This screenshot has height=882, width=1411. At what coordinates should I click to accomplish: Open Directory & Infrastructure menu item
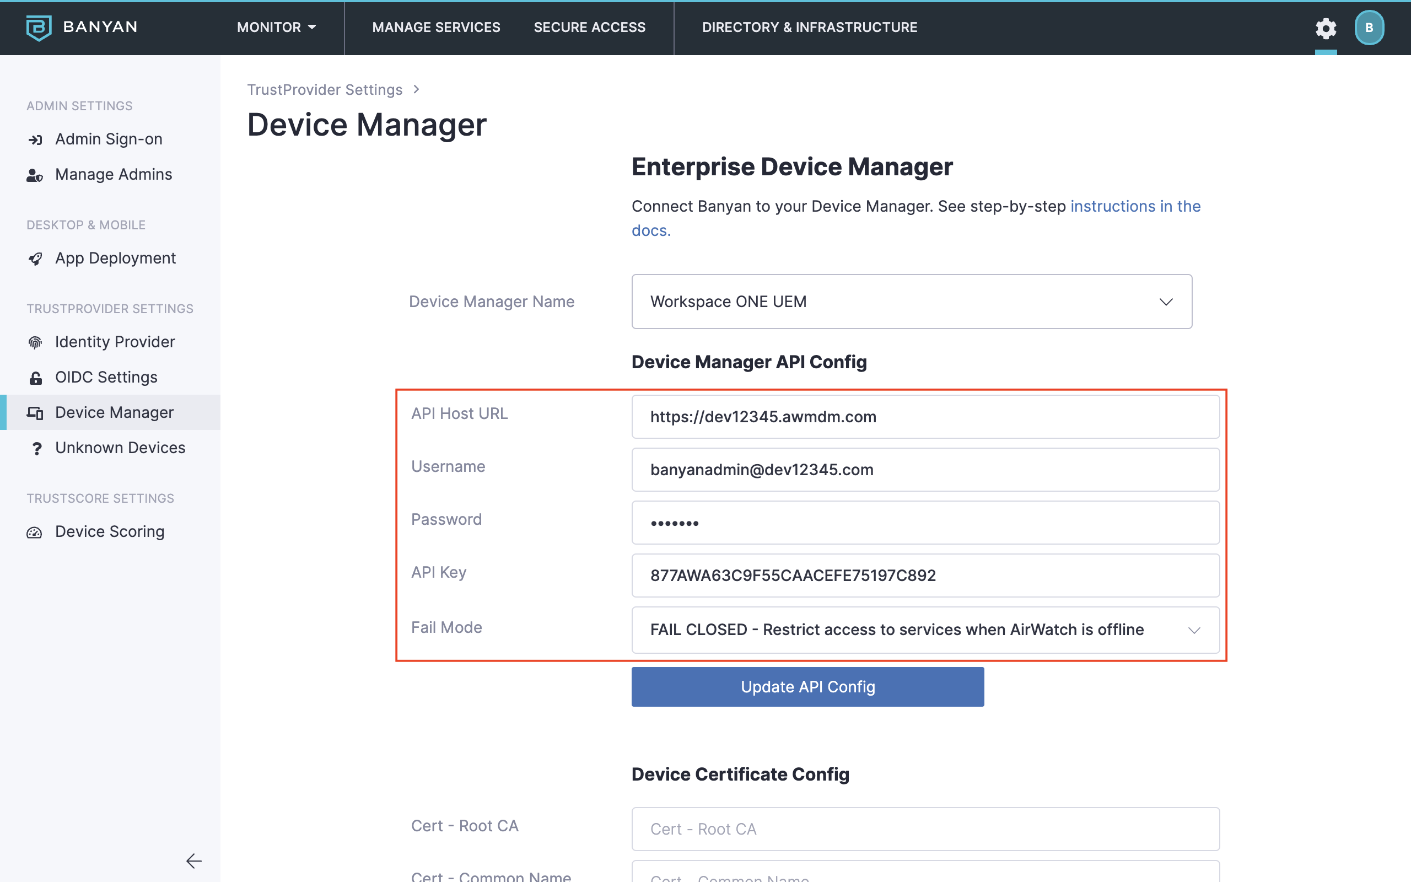point(809,28)
